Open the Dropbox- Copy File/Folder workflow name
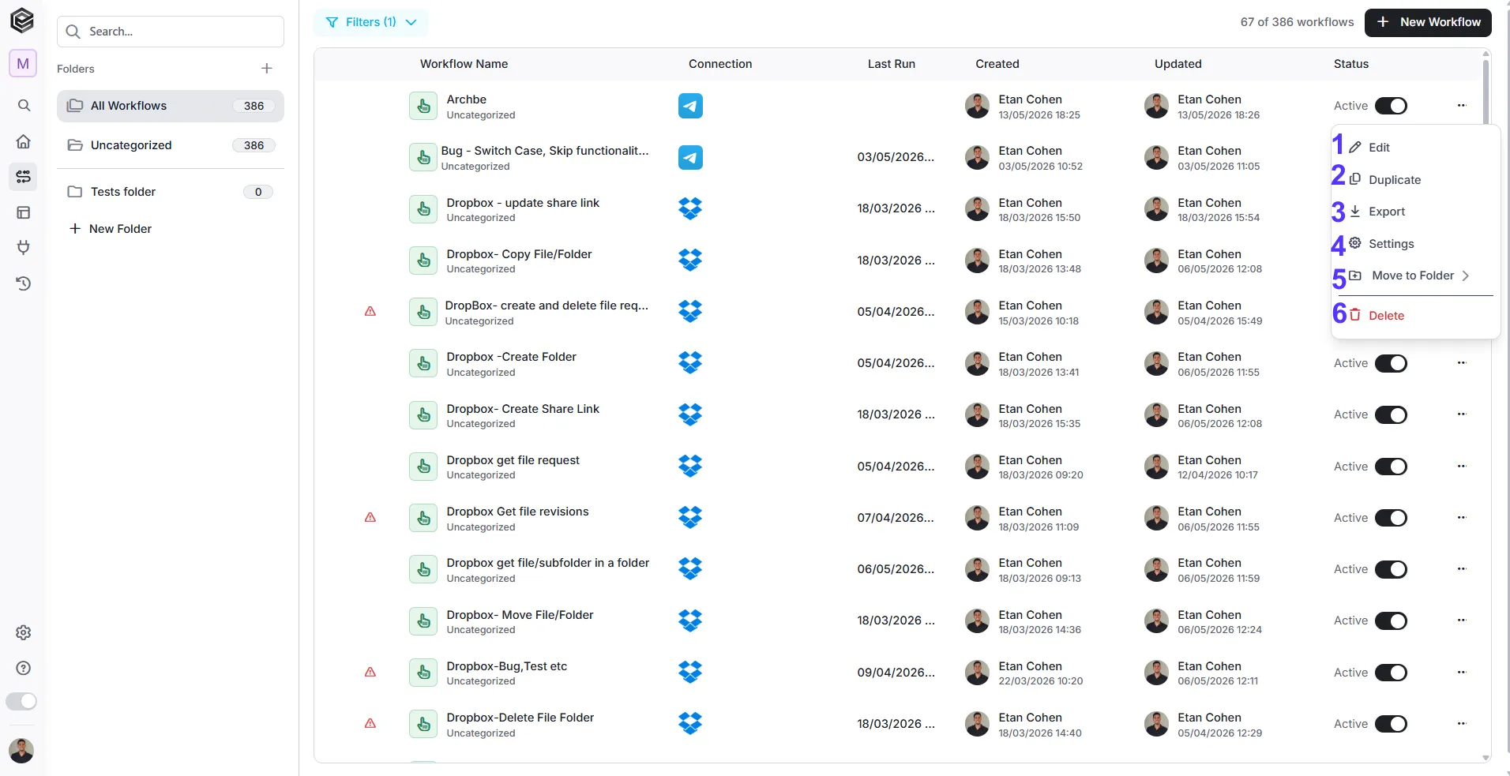Image resolution: width=1510 pixels, height=776 pixels. point(519,254)
